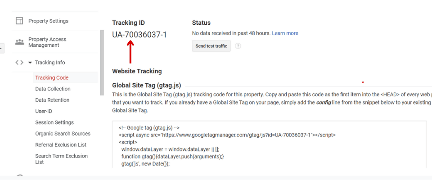This screenshot has width=432, height=180.
Task: Open Data Retention settings
Action: click(52, 100)
